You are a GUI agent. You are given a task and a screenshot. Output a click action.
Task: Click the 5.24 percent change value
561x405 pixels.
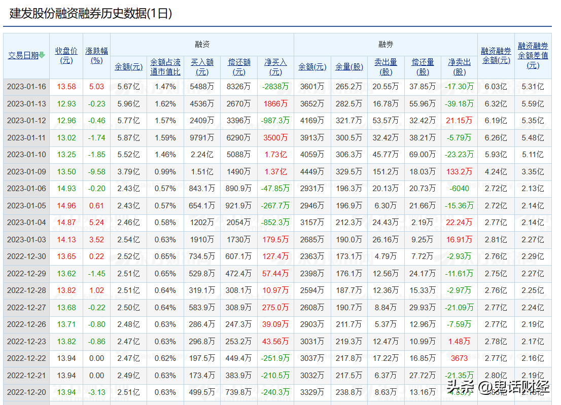(x=96, y=223)
